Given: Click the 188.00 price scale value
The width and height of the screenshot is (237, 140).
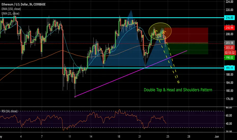Looking at the screenshot, I should point(229,75).
